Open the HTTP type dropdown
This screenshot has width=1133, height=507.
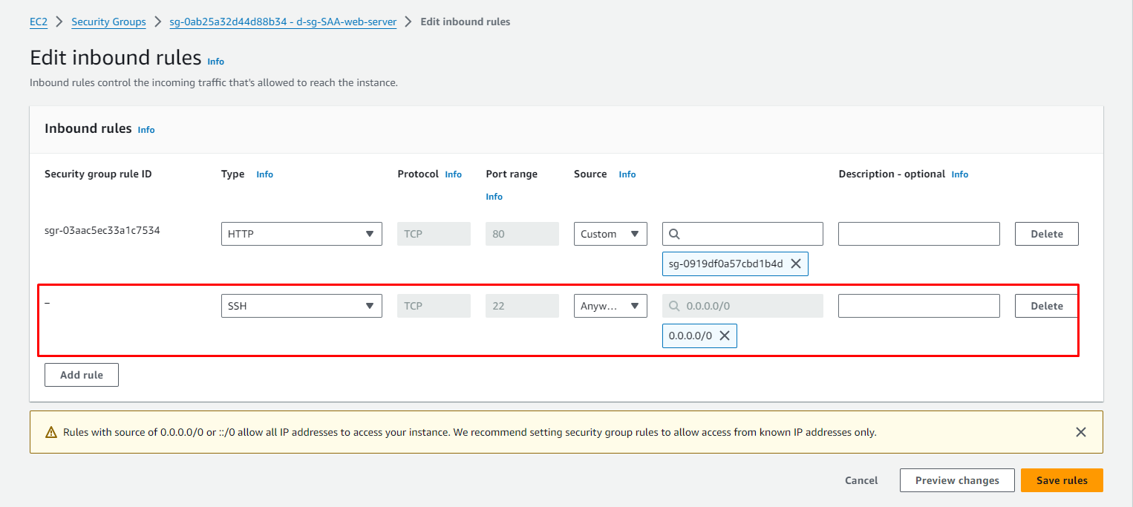[301, 234]
